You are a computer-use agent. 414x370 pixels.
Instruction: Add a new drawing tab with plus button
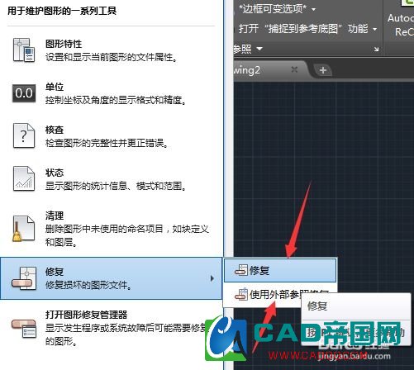[x=323, y=70]
